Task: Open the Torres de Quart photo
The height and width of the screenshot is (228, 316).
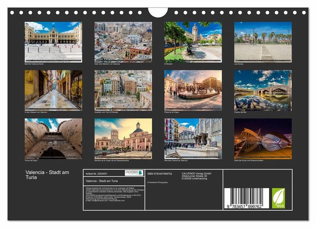Action: (x=53, y=138)
